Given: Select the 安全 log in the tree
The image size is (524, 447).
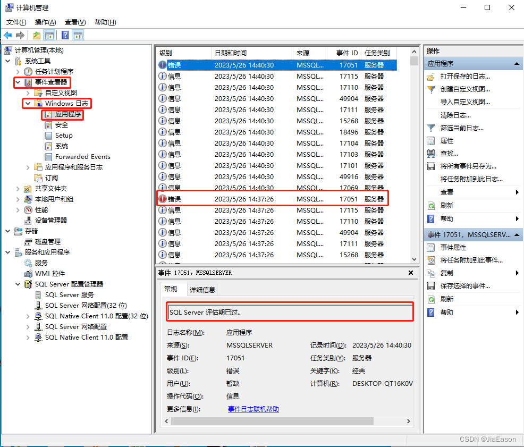Looking at the screenshot, I should coord(62,125).
